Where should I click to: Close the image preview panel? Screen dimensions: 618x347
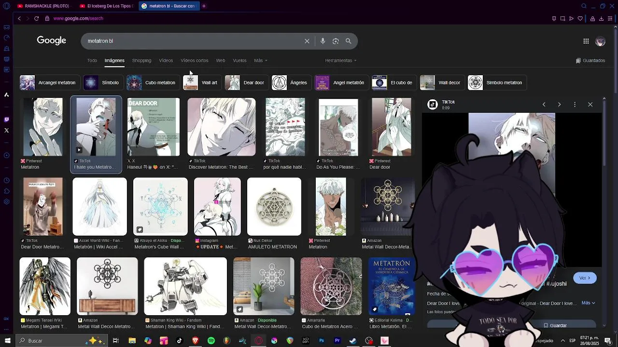click(590, 105)
